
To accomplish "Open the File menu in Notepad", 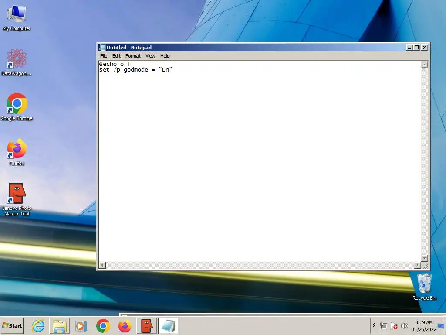I will 104,56.
